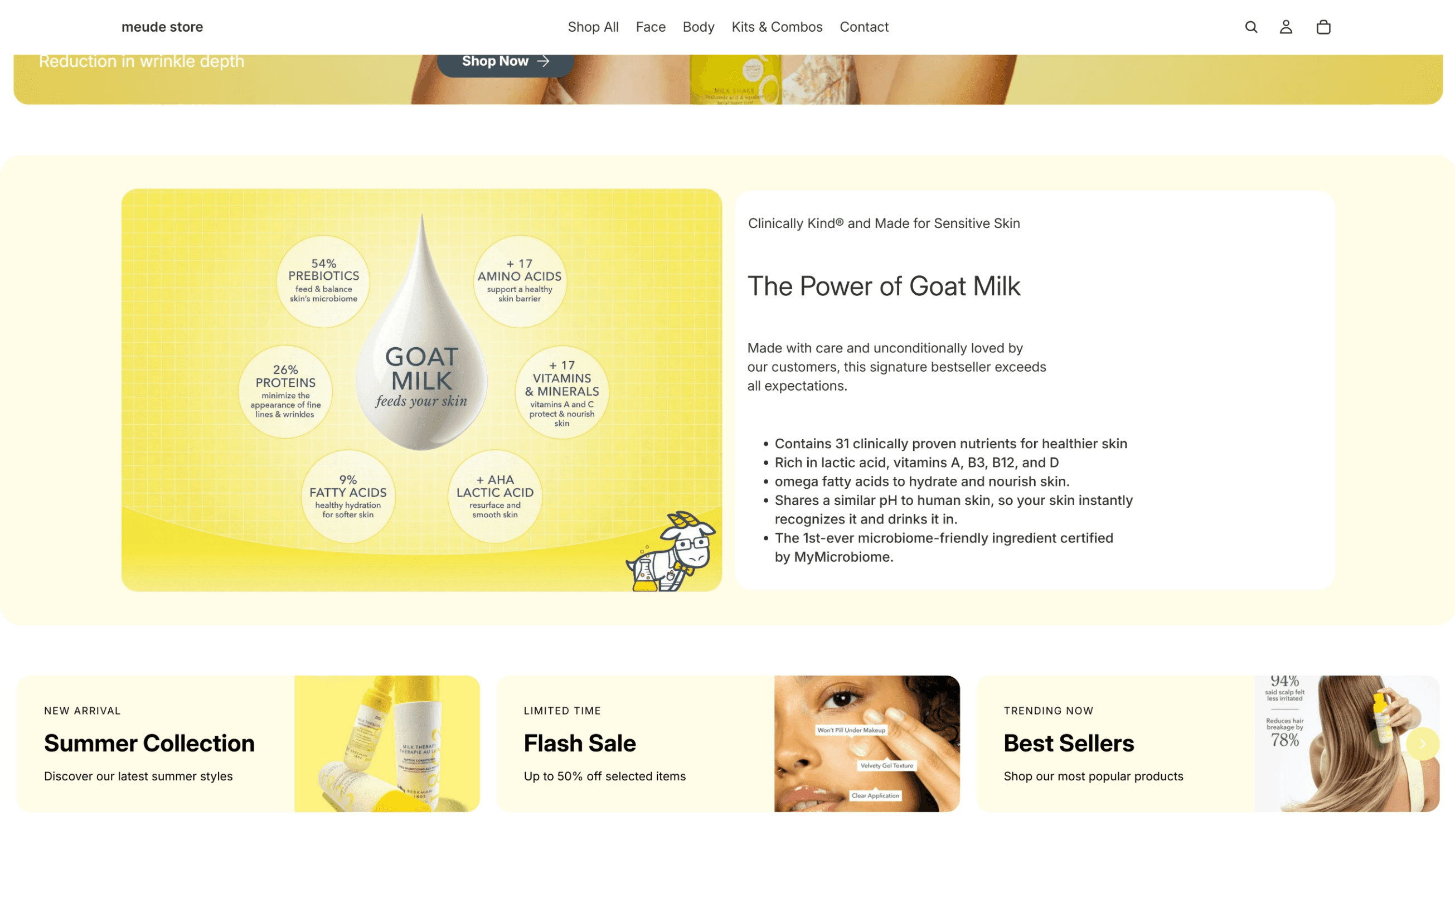The height and width of the screenshot is (913, 1455).
Task: Click the Goat Milk infographic image
Action: click(x=421, y=390)
